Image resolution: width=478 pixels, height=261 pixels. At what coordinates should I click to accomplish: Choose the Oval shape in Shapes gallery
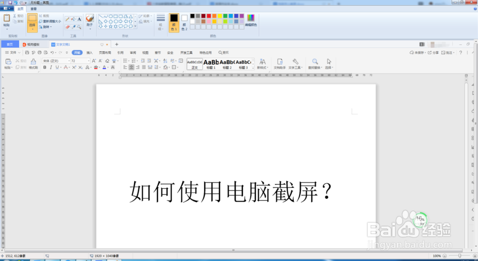[x=111, y=16]
